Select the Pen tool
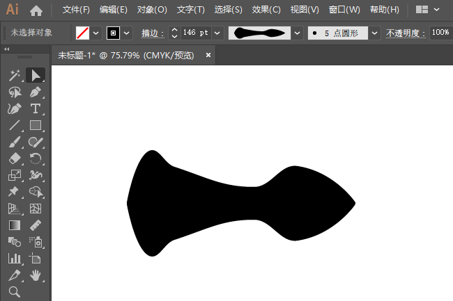 (x=36, y=92)
